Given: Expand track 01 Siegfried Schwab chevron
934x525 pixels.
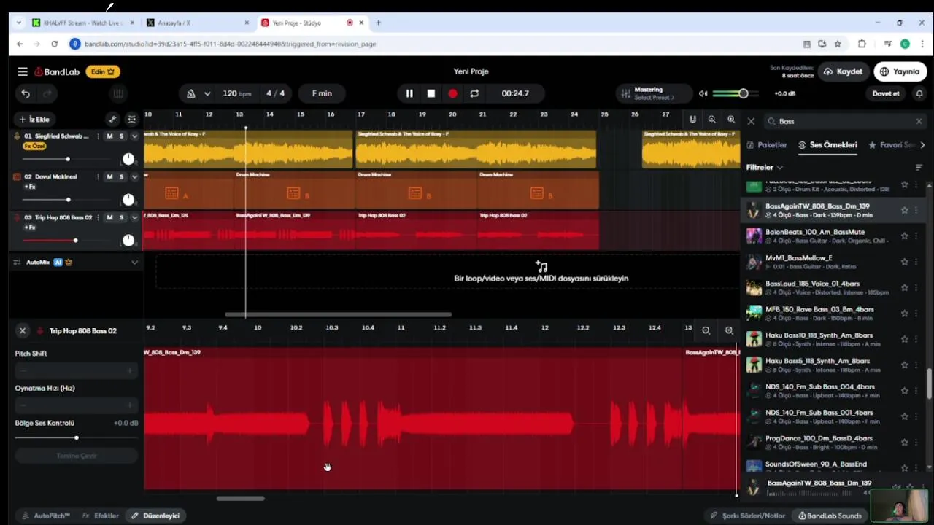Looking at the screenshot, I should point(134,136).
